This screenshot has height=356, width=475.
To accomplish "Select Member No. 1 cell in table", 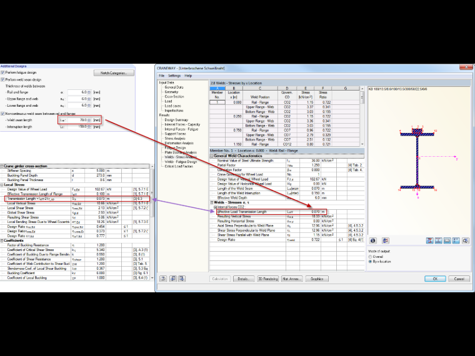I will tap(217, 102).
